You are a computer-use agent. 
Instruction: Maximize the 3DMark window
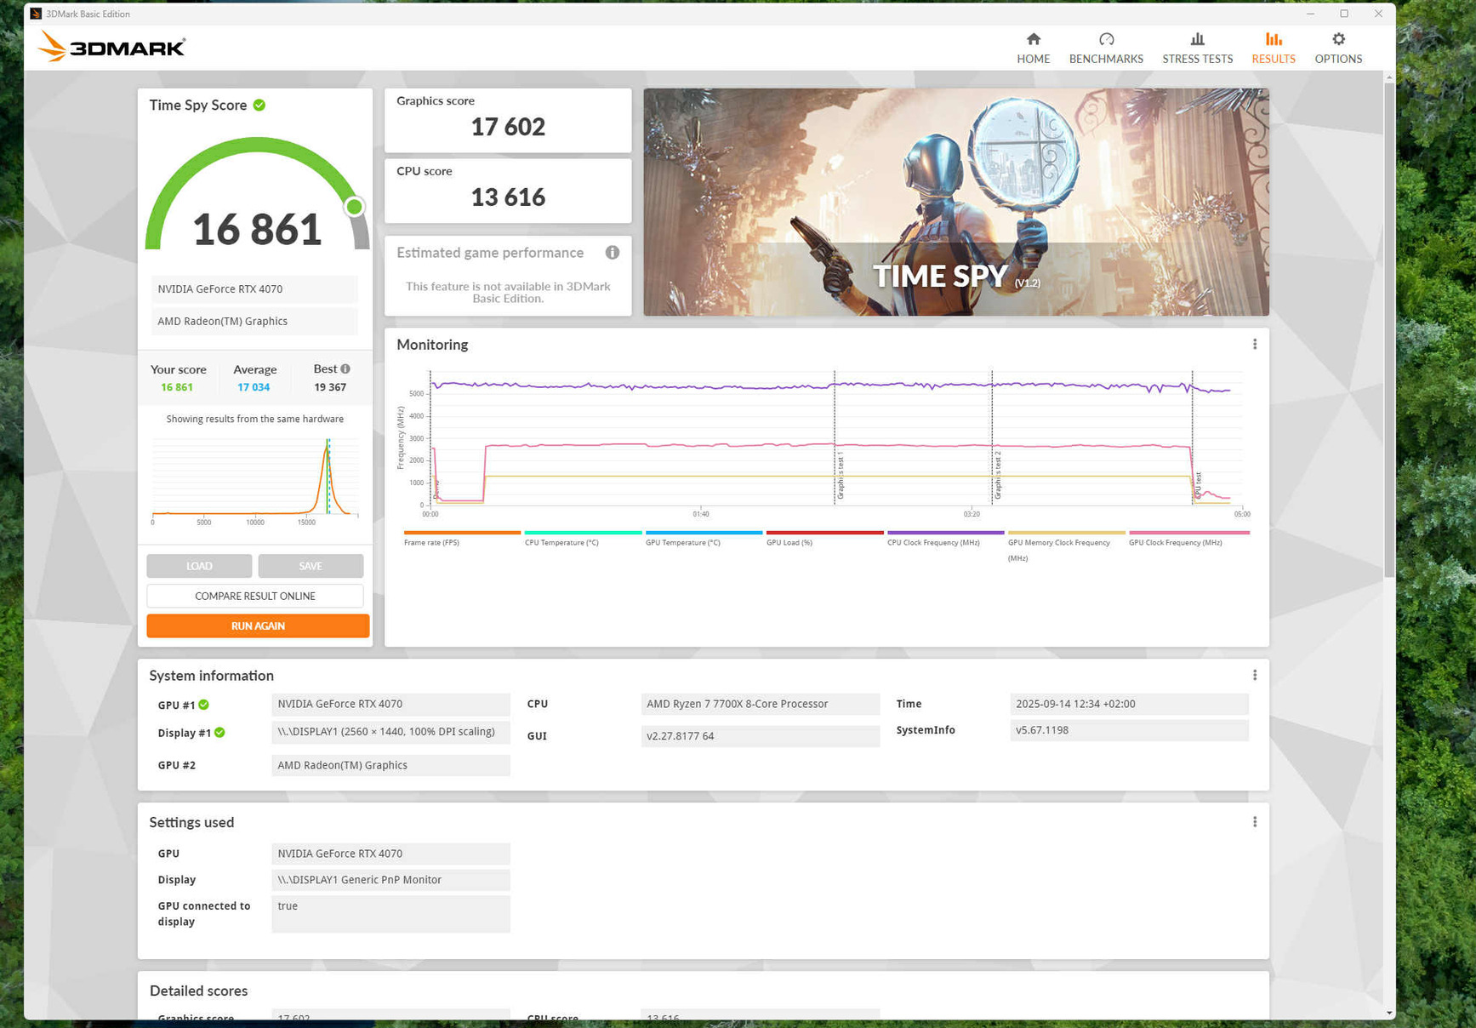pos(1344,14)
